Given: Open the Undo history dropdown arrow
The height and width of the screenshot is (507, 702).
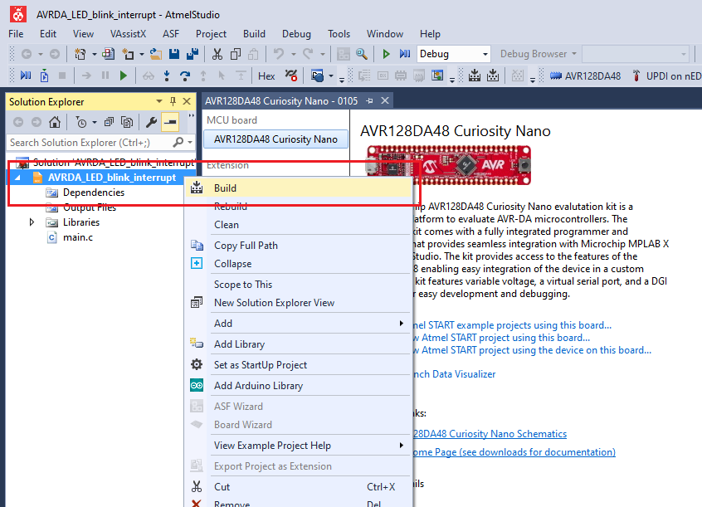Looking at the screenshot, I should click(x=294, y=54).
